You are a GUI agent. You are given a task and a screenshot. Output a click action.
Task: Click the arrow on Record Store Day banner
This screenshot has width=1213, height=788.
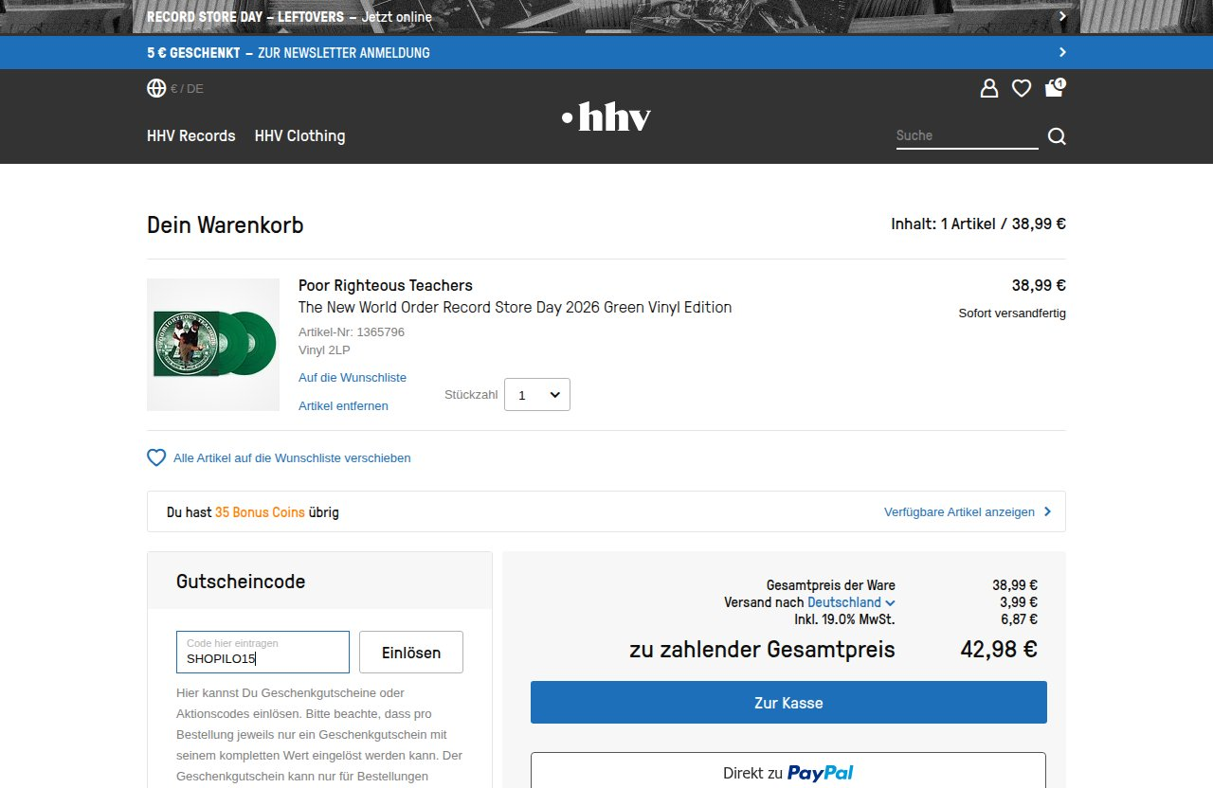point(1062,16)
